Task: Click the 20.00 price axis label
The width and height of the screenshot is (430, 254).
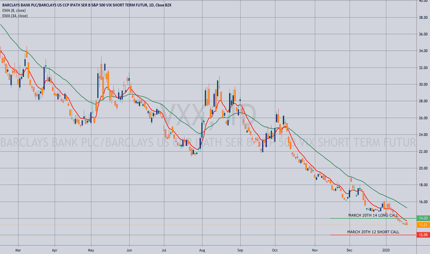Action: pos(423,168)
